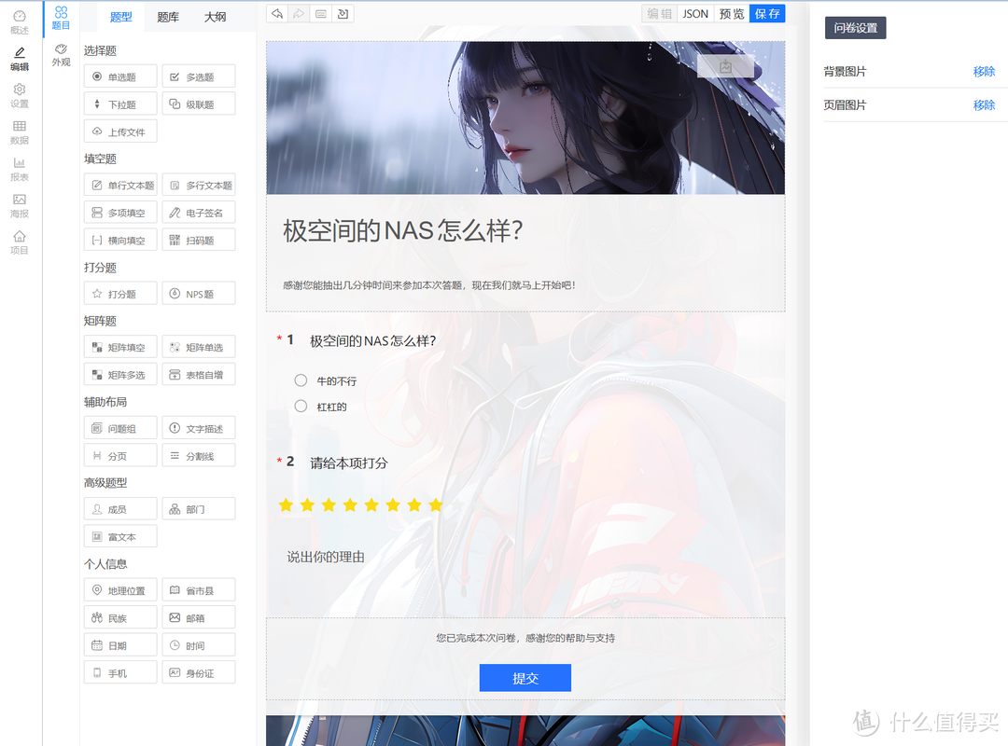The height and width of the screenshot is (746, 1008).
Task: Select the 牛的不行 radio option
Action: coord(301,380)
